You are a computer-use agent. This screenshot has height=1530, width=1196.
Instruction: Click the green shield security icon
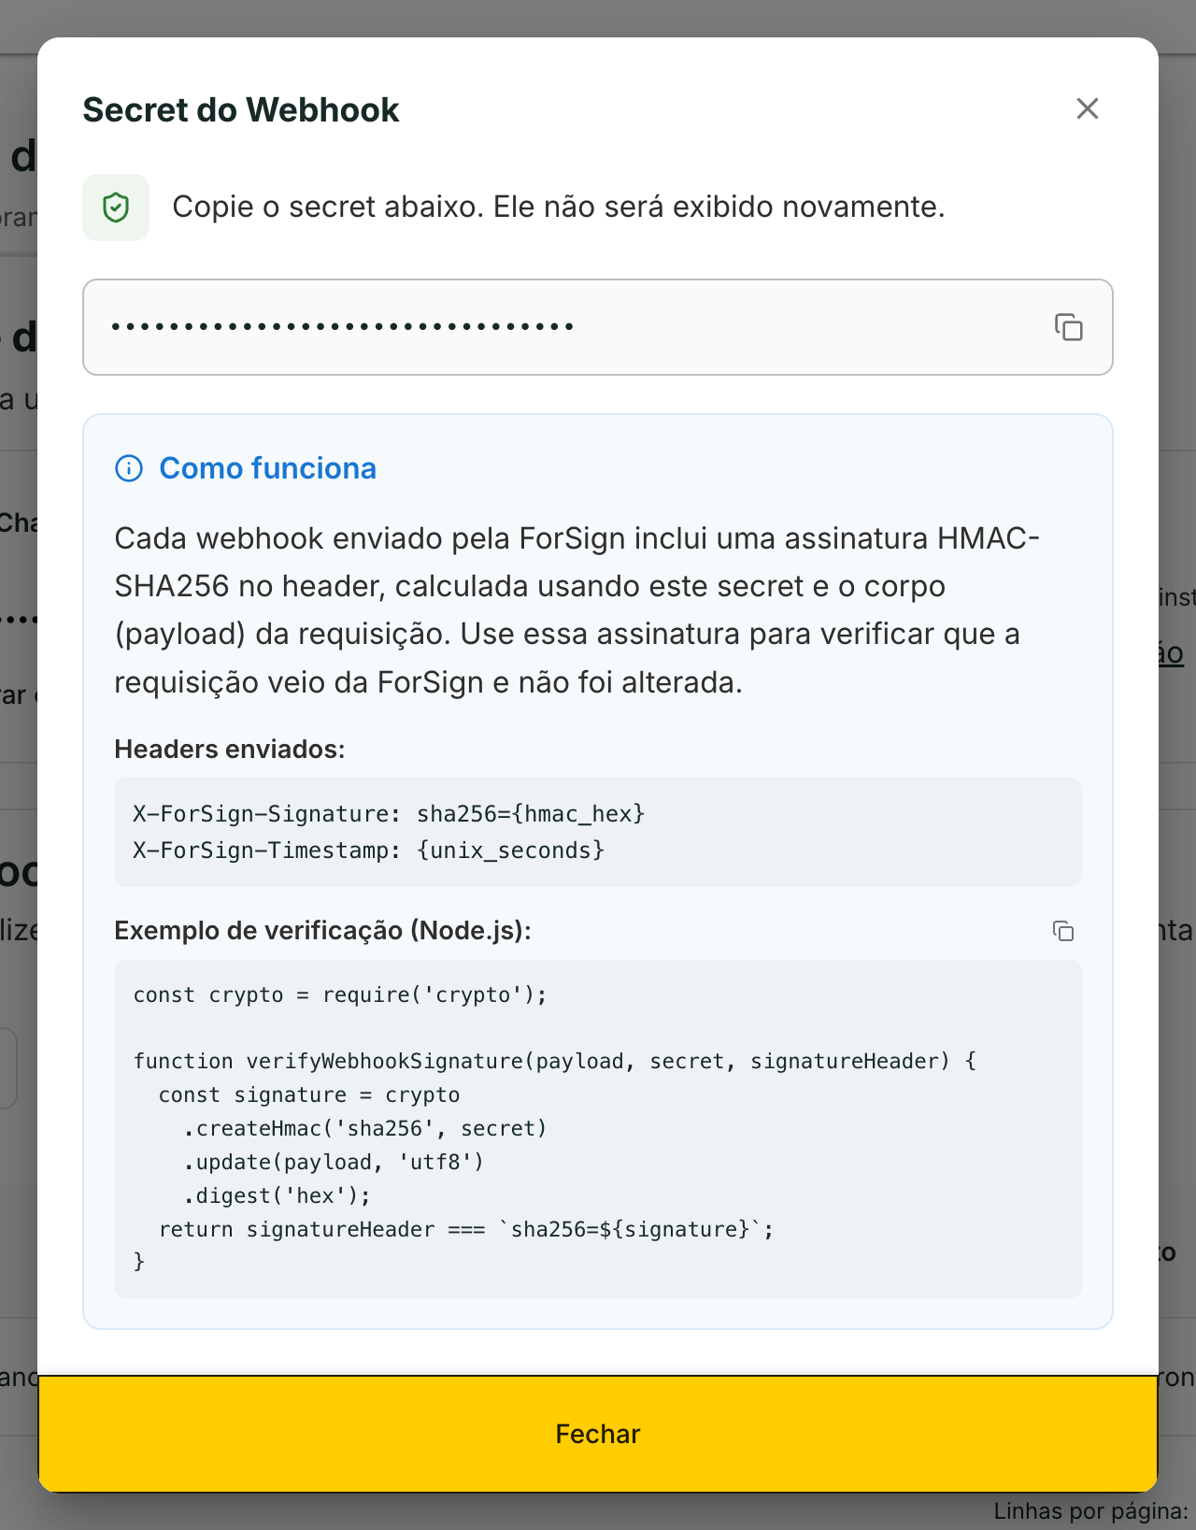(116, 207)
